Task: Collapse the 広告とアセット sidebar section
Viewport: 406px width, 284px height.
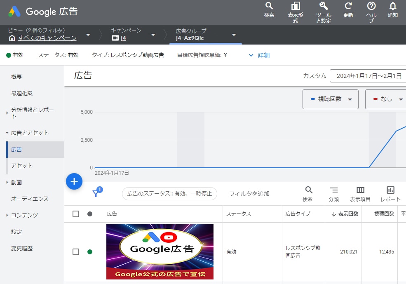Action: (7, 133)
